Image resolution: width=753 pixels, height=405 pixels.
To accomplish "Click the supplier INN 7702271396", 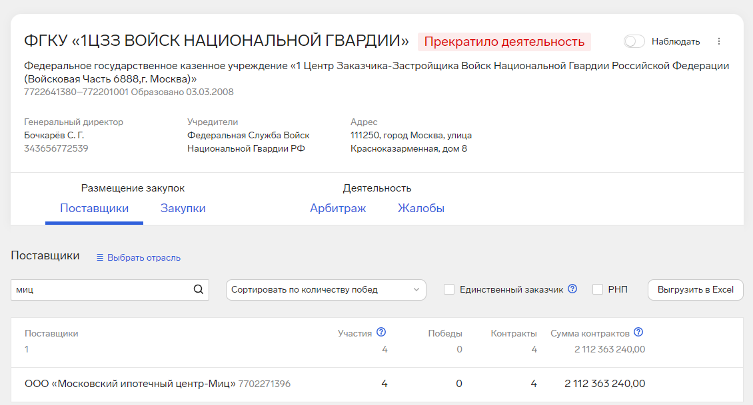I will [265, 384].
